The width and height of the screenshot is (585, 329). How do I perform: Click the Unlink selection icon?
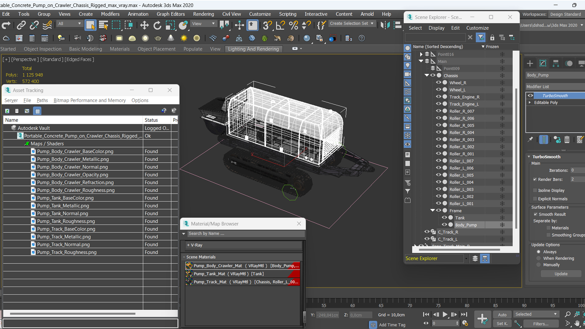pos(34,25)
